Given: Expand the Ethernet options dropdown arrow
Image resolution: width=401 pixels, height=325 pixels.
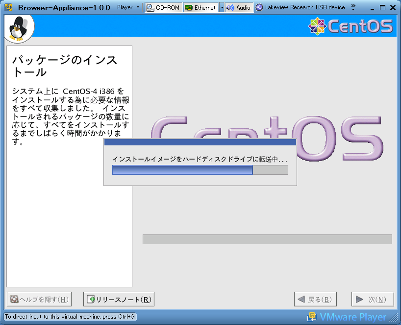Looking at the screenshot, I should 222,8.
